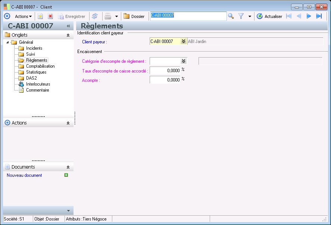Go to first record arrow
Image resolution: width=331 pixels, height=225 pixels.
pos(289,16)
